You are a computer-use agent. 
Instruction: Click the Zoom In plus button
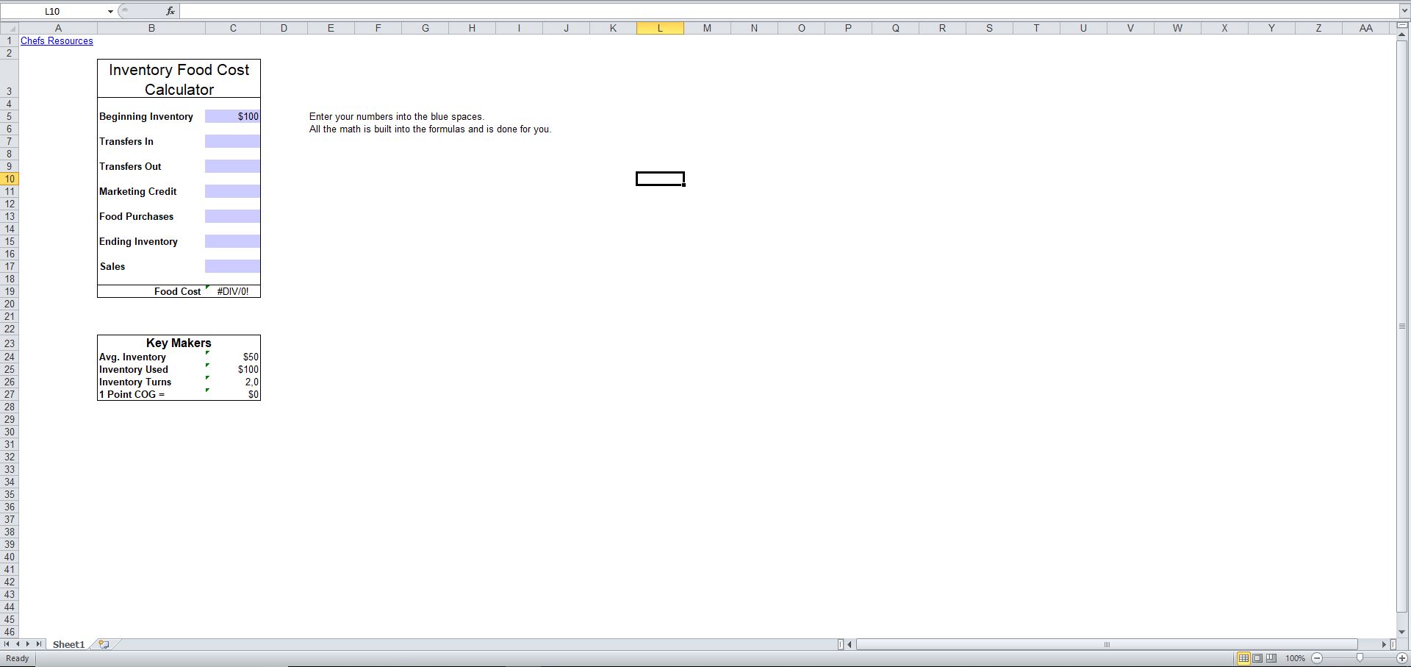coord(1401,658)
